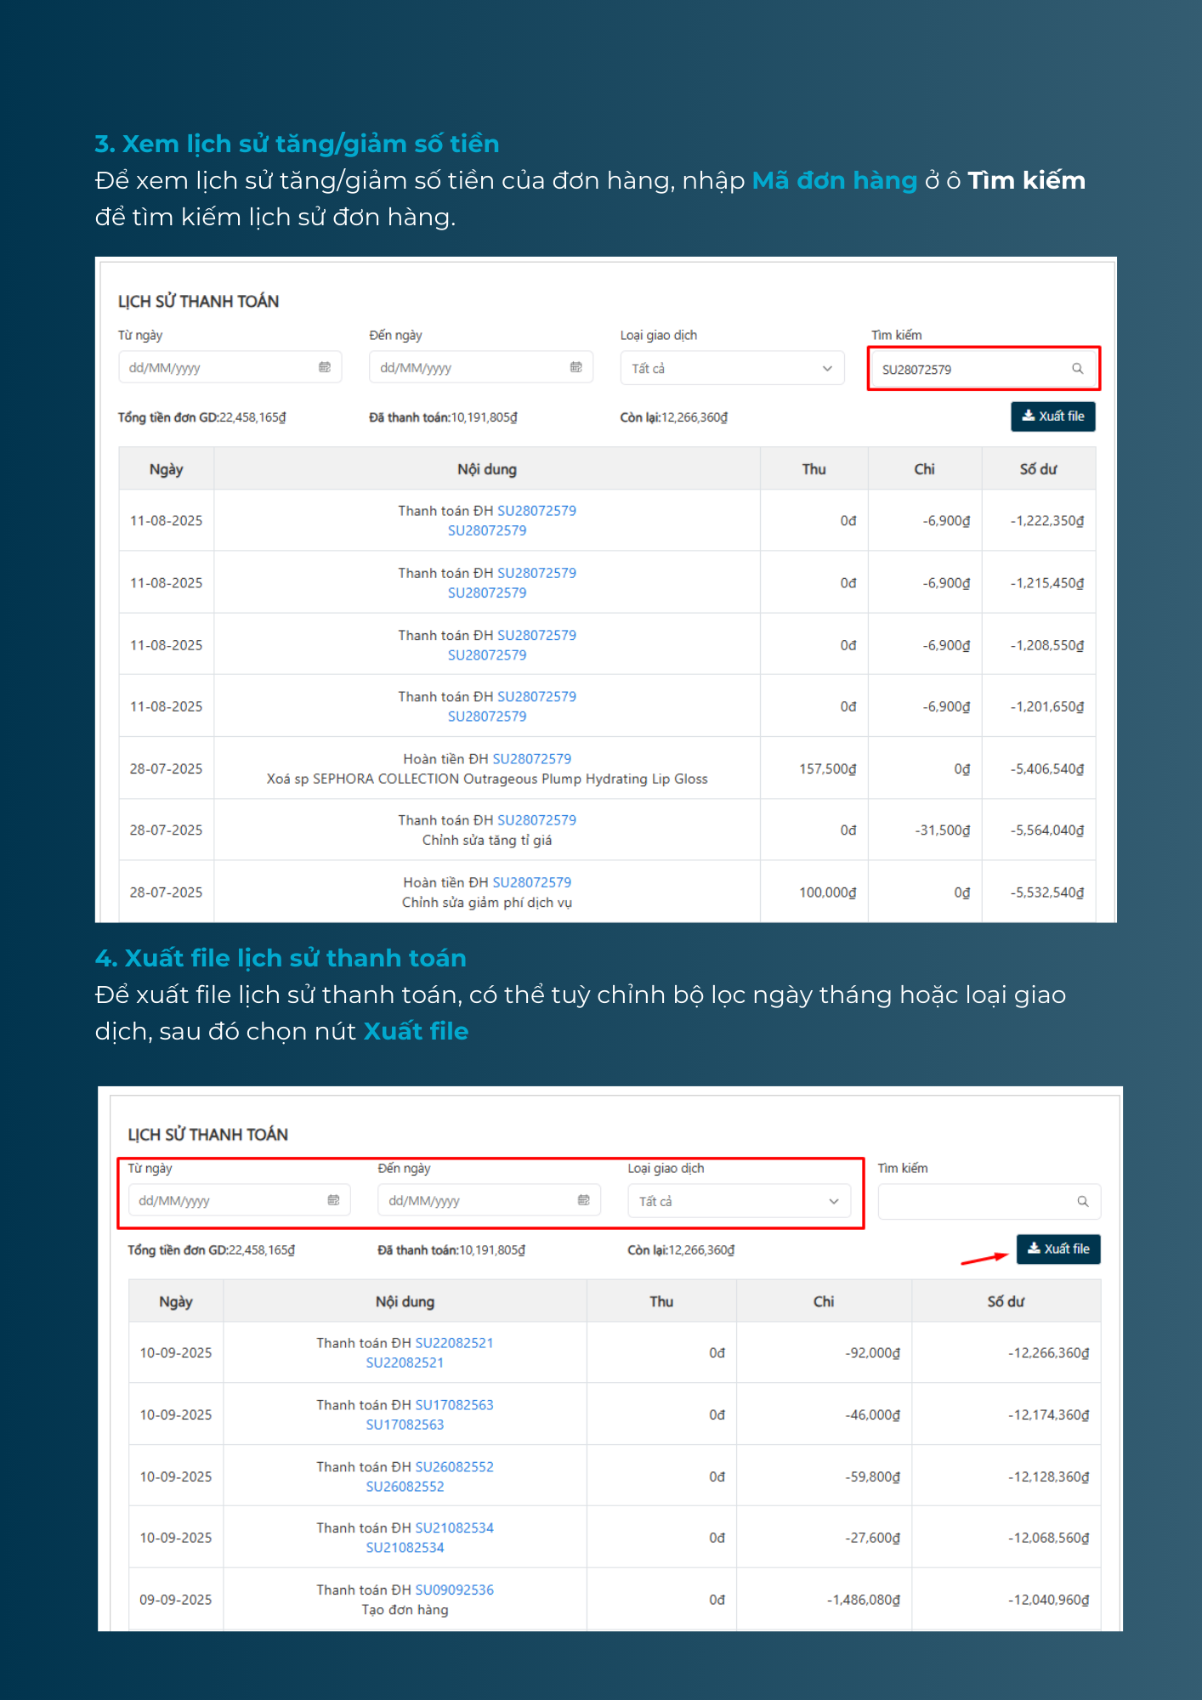1202x1700 pixels.
Task: Open SU28072579 link in the SEPHORA lip gloss row
Action: click(x=531, y=759)
